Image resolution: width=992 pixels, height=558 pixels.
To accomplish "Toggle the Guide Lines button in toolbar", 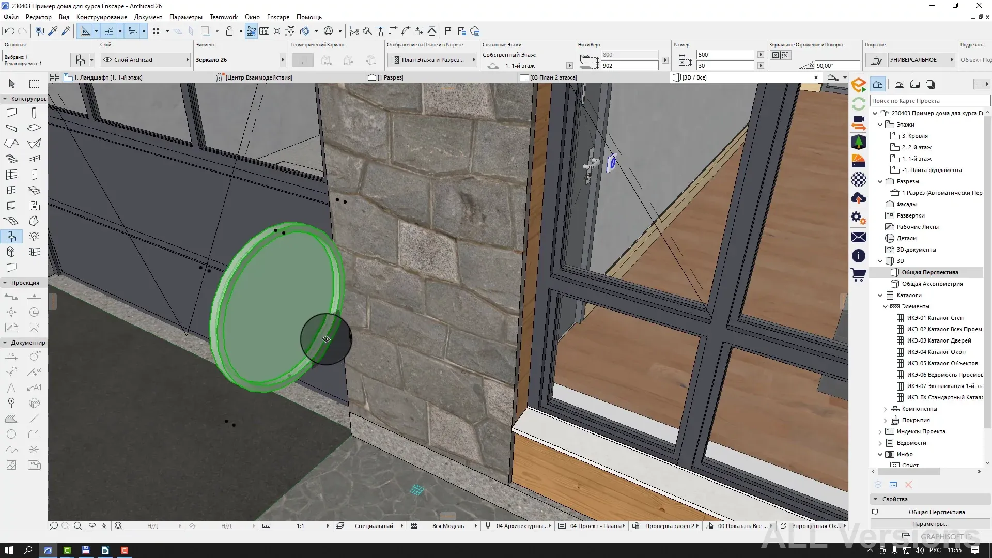I will point(85,31).
